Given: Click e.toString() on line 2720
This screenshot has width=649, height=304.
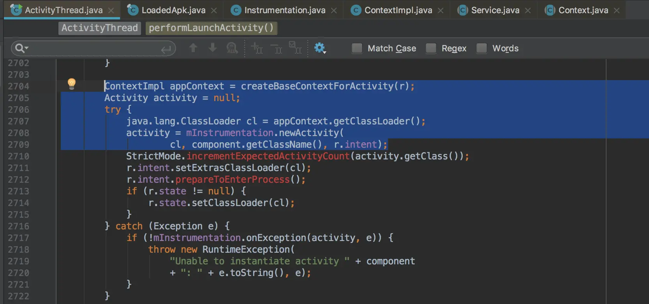Looking at the screenshot, I should tap(251, 273).
